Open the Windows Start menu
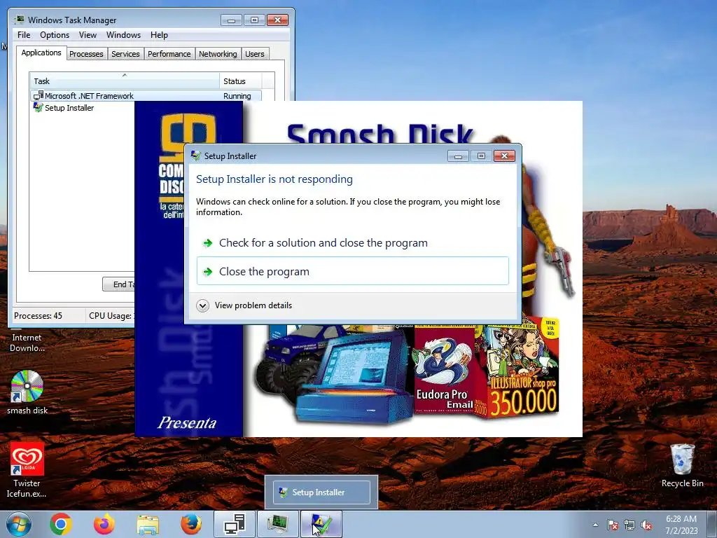The width and height of the screenshot is (717, 538). coord(19,524)
